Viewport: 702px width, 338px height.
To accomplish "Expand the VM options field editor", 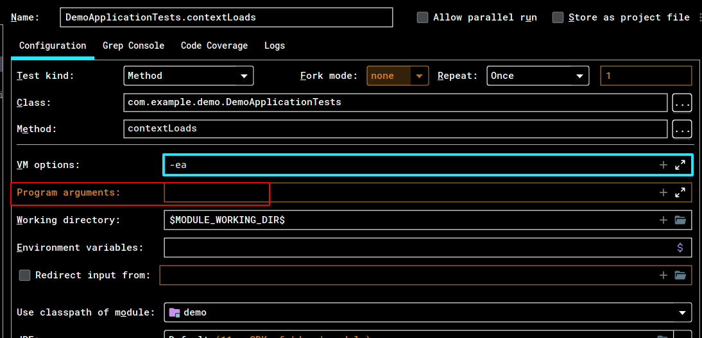I will pos(680,165).
